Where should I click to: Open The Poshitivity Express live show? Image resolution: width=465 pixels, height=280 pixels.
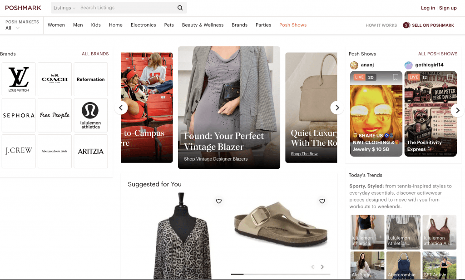(430, 114)
